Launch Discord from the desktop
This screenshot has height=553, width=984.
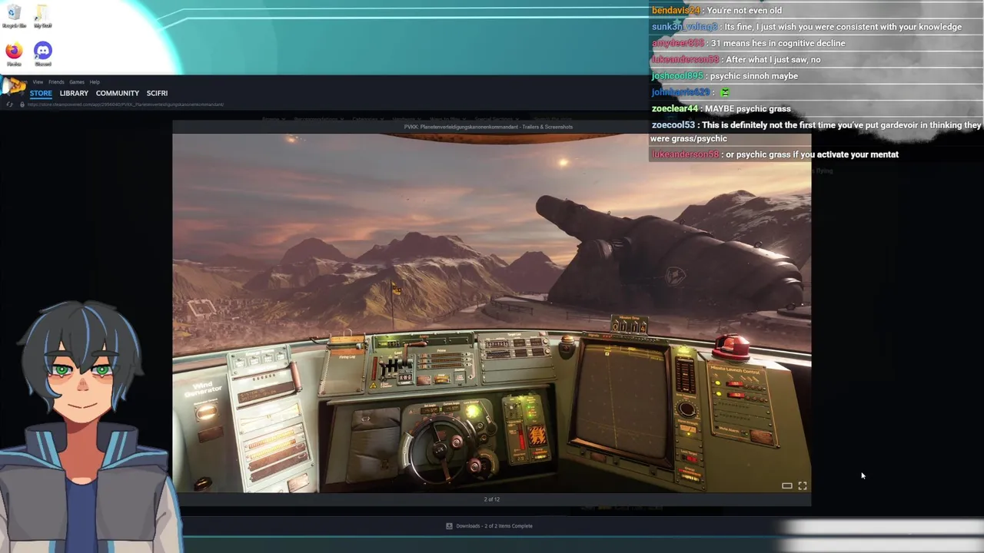pos(43,54)
